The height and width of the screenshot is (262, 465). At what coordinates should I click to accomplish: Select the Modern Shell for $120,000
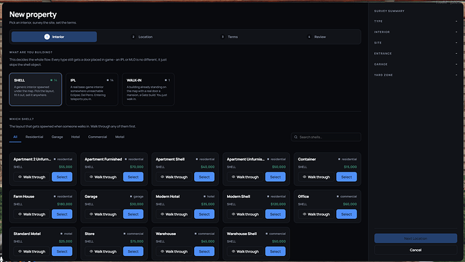[x=276, y=214]
